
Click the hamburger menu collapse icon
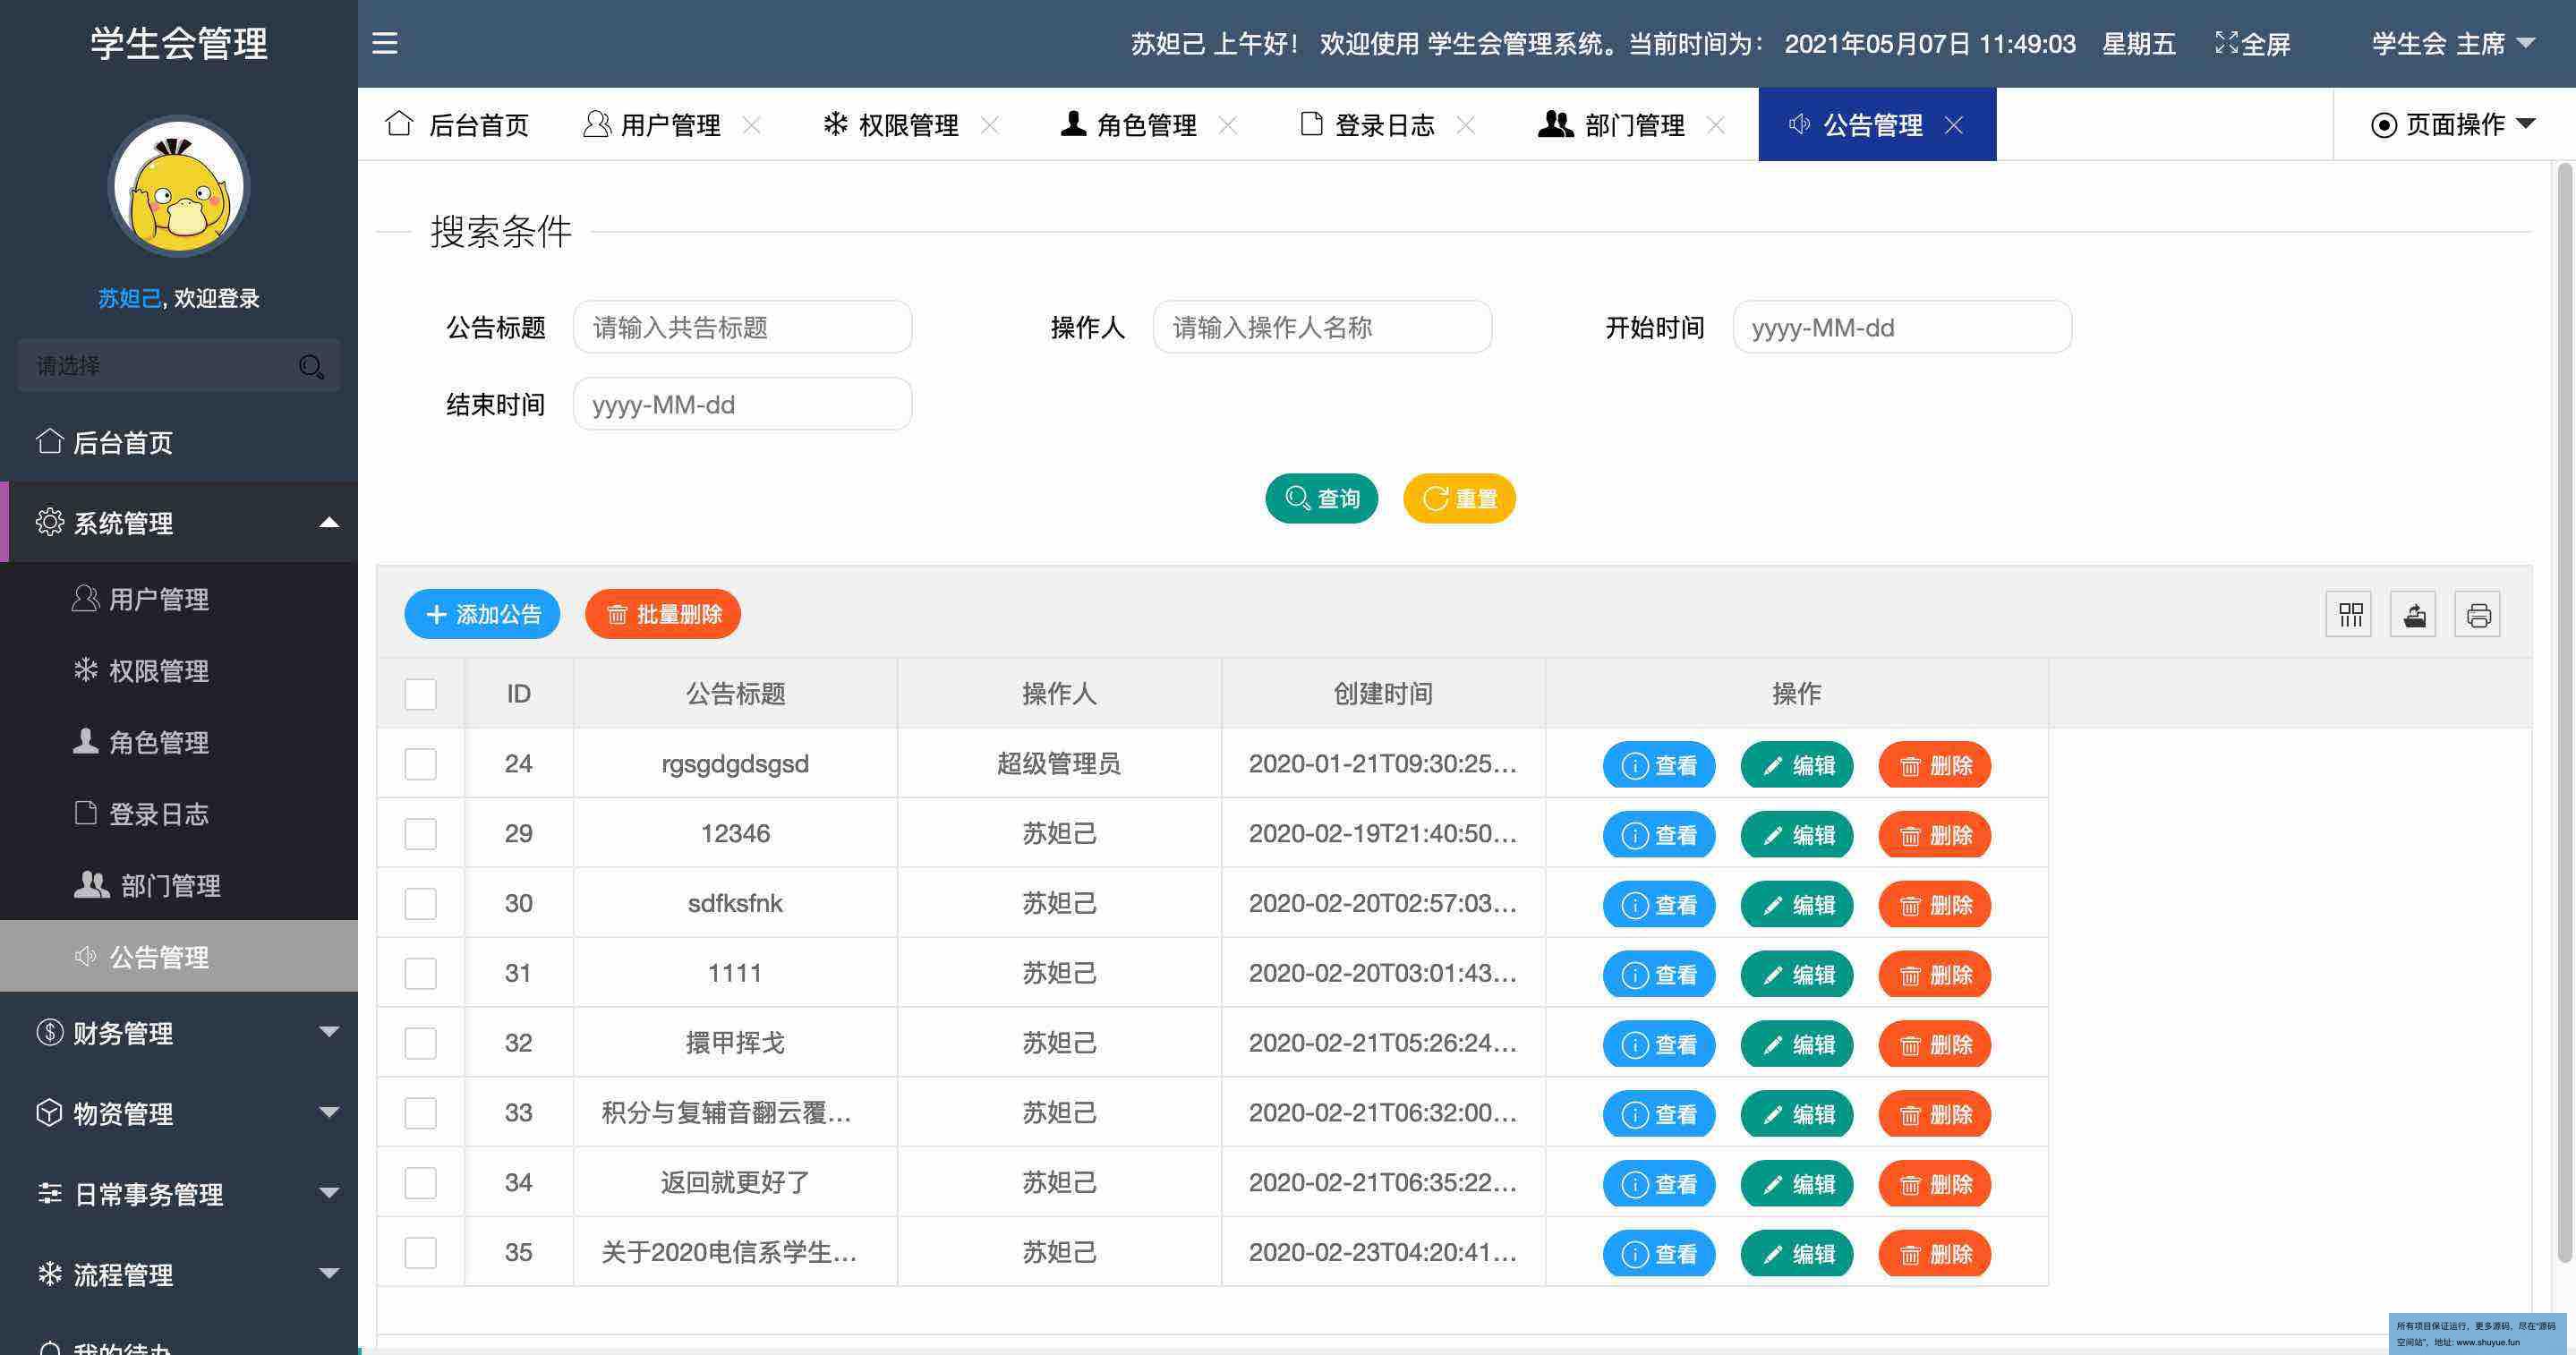(x=385, y=43)
